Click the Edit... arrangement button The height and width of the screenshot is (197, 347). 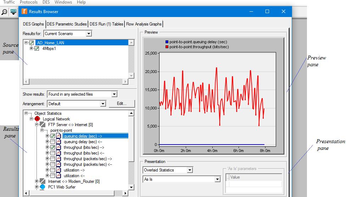click(x=122, y=103)
